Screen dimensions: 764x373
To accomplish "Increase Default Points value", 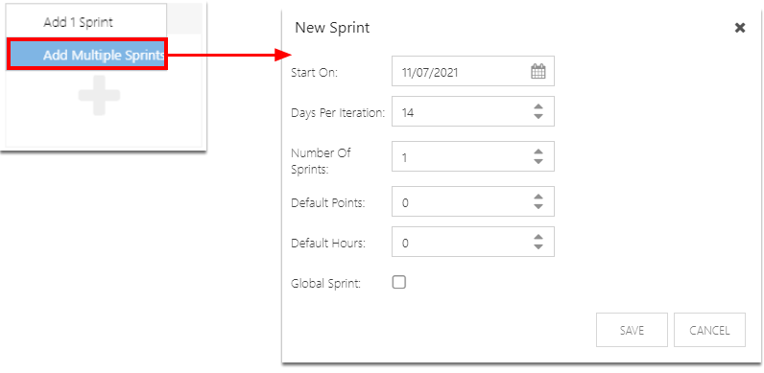I will click(537, 198).
